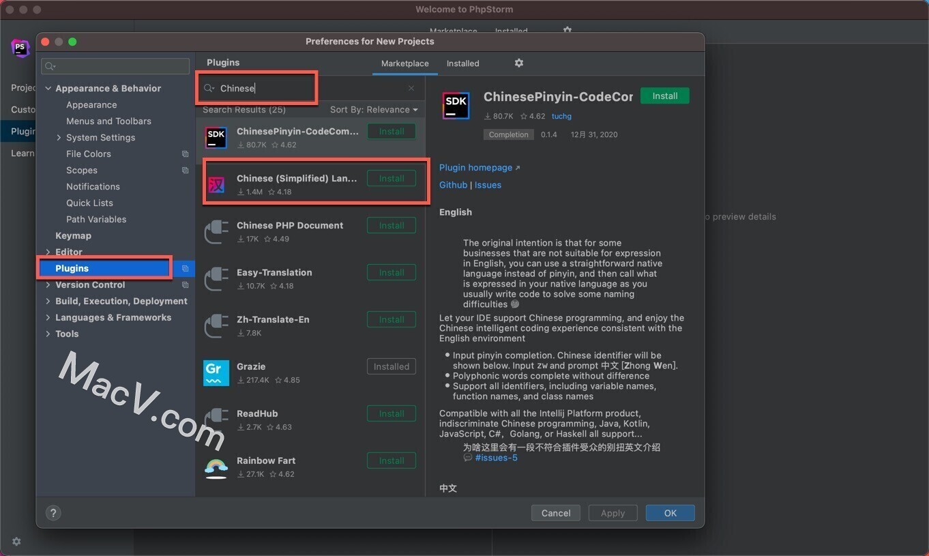This screenshot has width=929, height=556.
Task: Select the Keymap settings entry
Action: 73,235
